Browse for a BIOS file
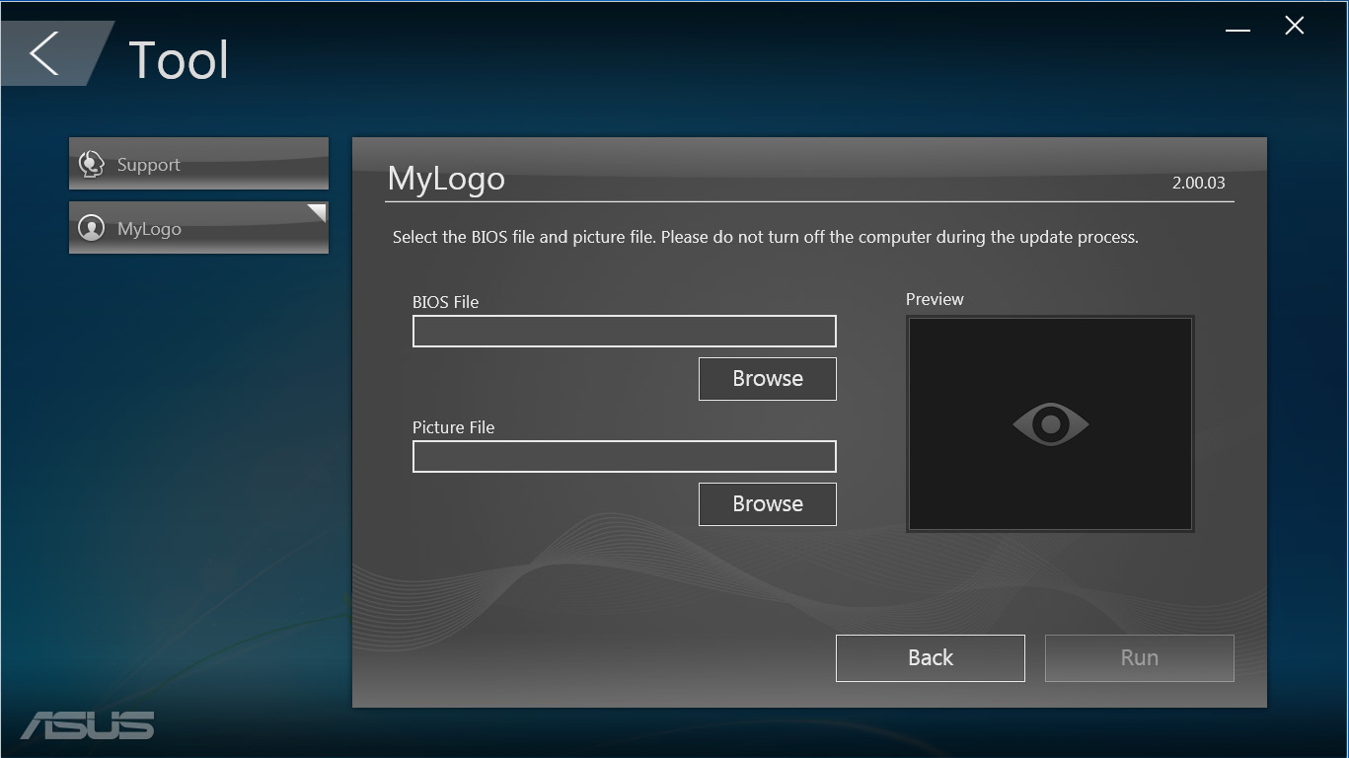This screenshot has width=1349, height=758. [x=768, y=379]
